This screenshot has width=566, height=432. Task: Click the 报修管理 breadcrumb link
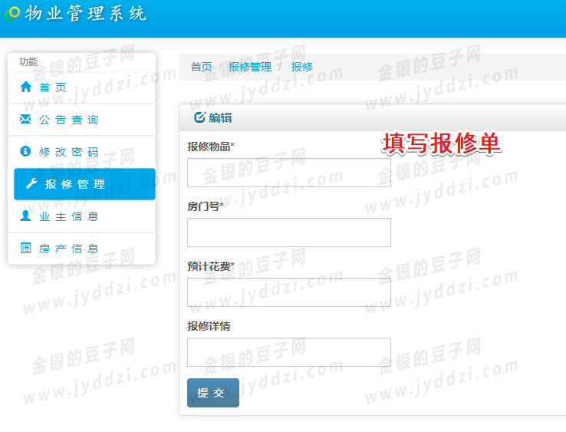[x=250, y=67]
